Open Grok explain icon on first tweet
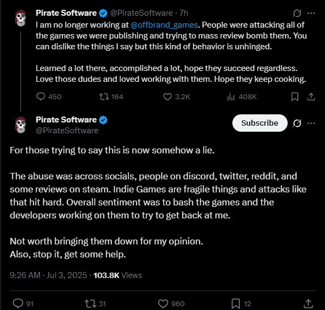 pyautogui.click(x=297, y=13)
